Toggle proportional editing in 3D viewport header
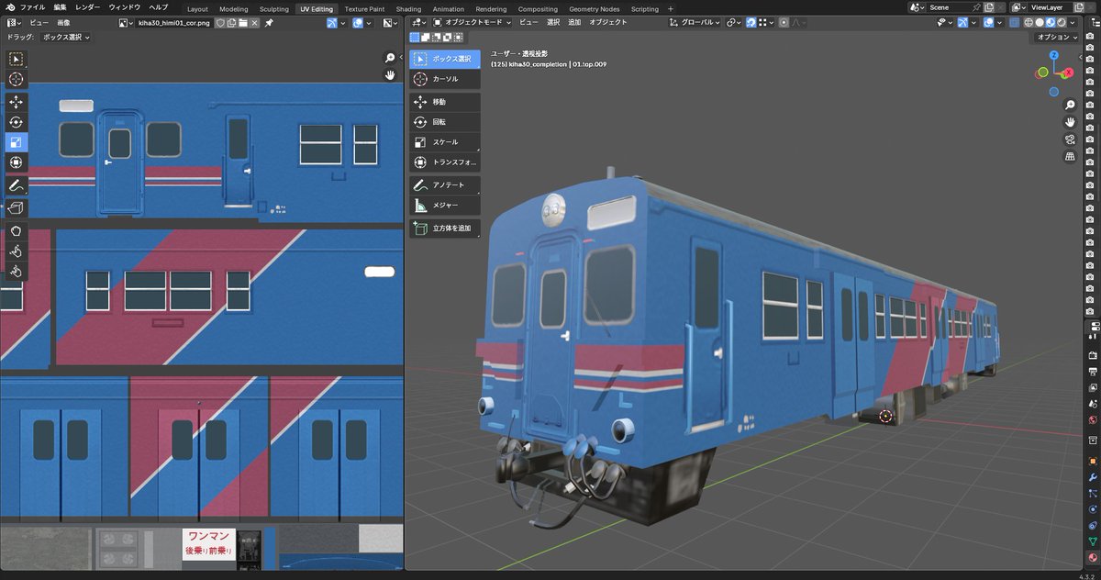The height and width of the screenshot is (580, 1101). (x=784, y=22)
